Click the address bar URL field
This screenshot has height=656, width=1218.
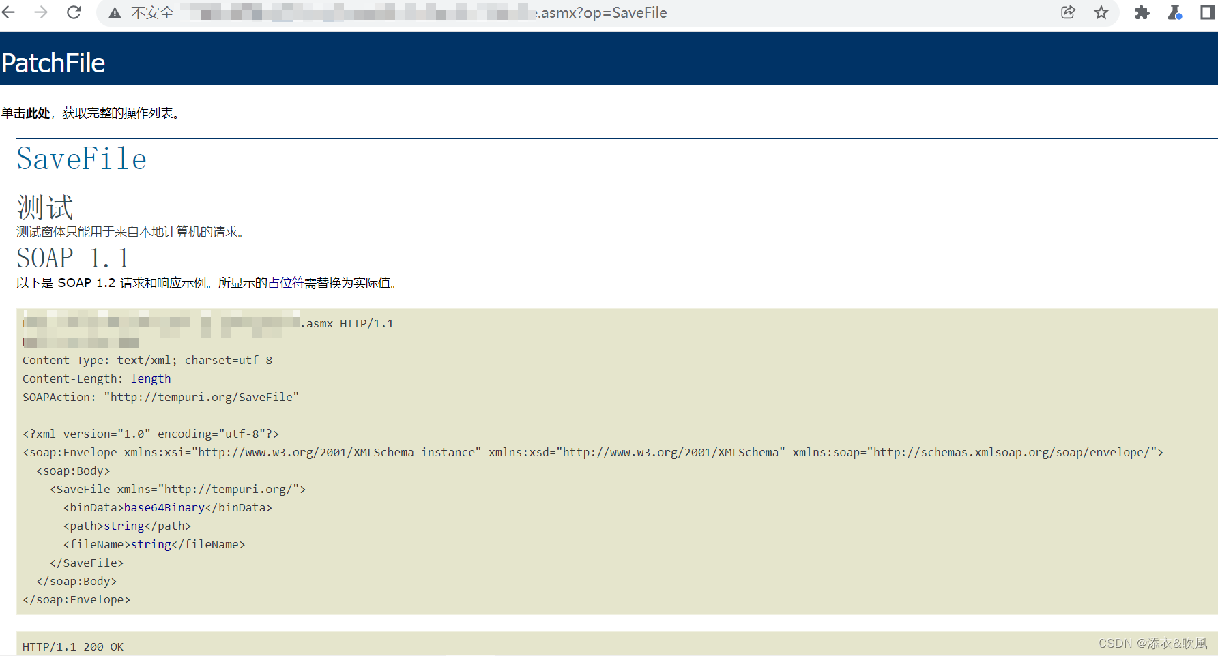tap(478, 12)
